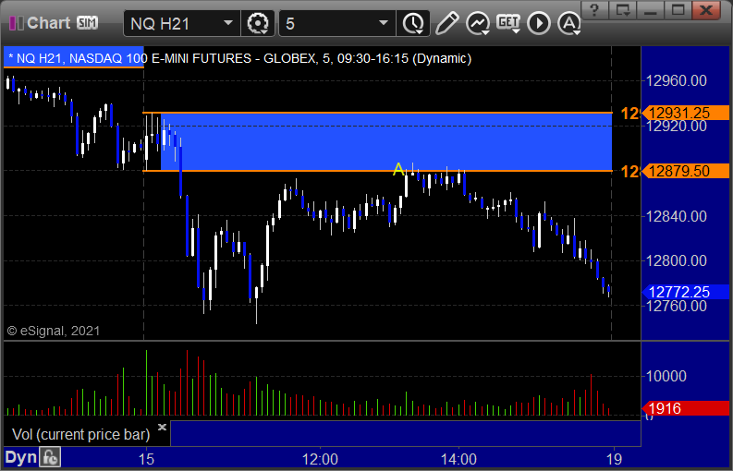Click the 10000 volume axis label
The width and height of the screenshot is (733, 471).
point(666,376)
